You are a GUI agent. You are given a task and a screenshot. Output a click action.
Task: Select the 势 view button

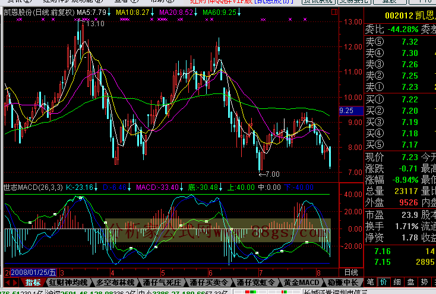424,282
